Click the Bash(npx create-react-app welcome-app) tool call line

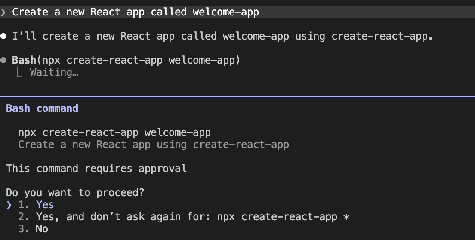tap(126, 60)
